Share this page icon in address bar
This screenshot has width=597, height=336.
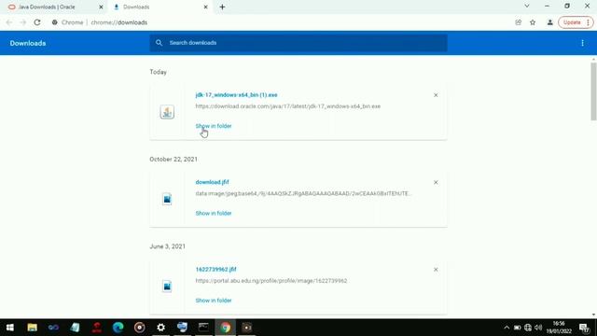tap(519, 22)
